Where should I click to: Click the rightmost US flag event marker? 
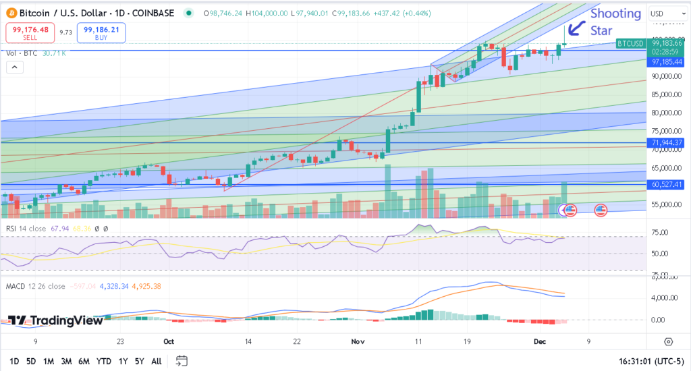coord(601,210)
